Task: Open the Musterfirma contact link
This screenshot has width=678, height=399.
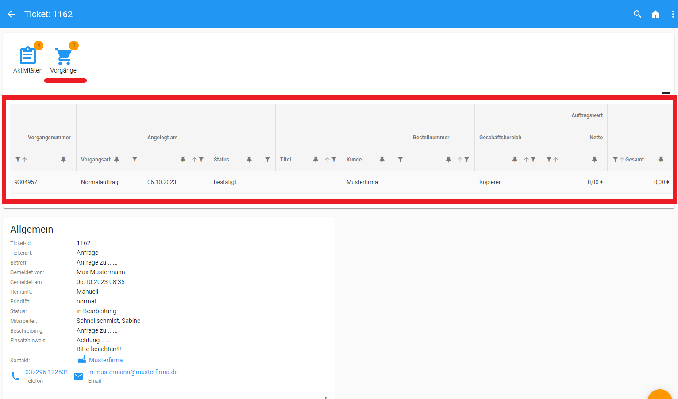Action: [x=106, y=360]
